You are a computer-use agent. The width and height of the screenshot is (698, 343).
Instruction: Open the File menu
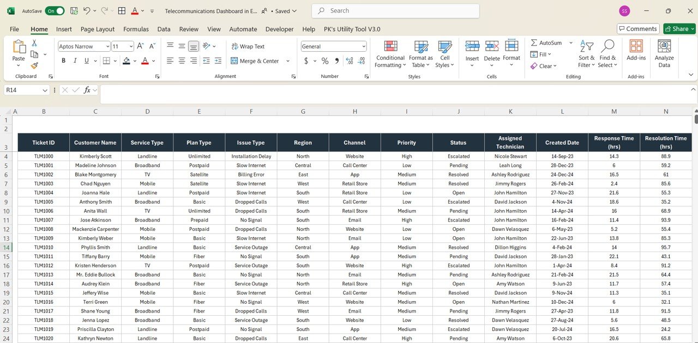(x=14, y=29)
